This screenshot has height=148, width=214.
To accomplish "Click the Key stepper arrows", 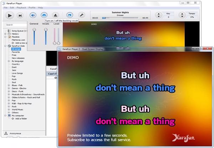I will coord(159,15).
